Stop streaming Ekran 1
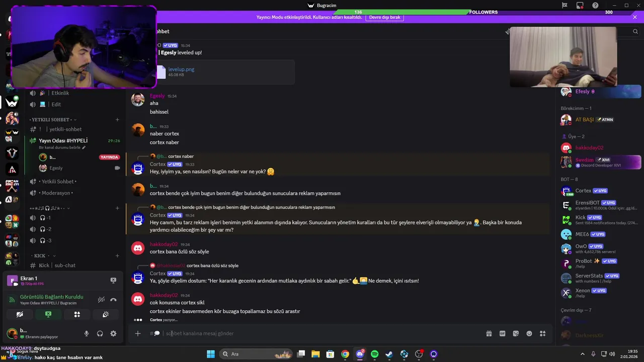Screen dimensions: 644x362 tap(113, 280)
